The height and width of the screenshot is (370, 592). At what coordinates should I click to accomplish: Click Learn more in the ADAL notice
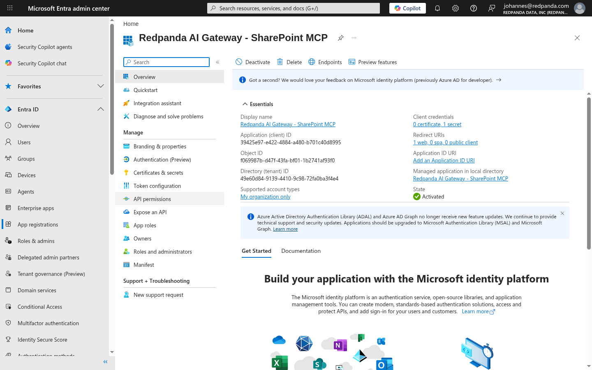[x=285, y=229]
